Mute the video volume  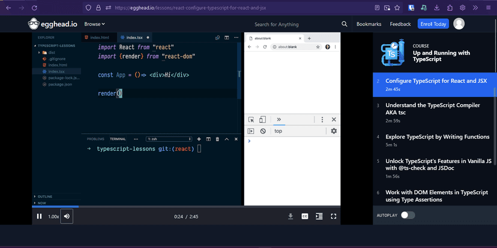[x=67, y=216]
